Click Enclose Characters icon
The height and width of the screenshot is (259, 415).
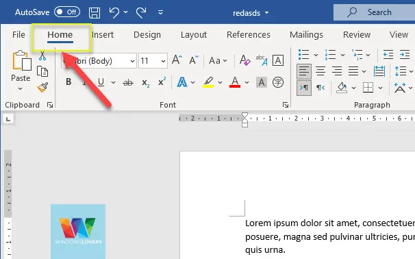click(x=278, y=82)
